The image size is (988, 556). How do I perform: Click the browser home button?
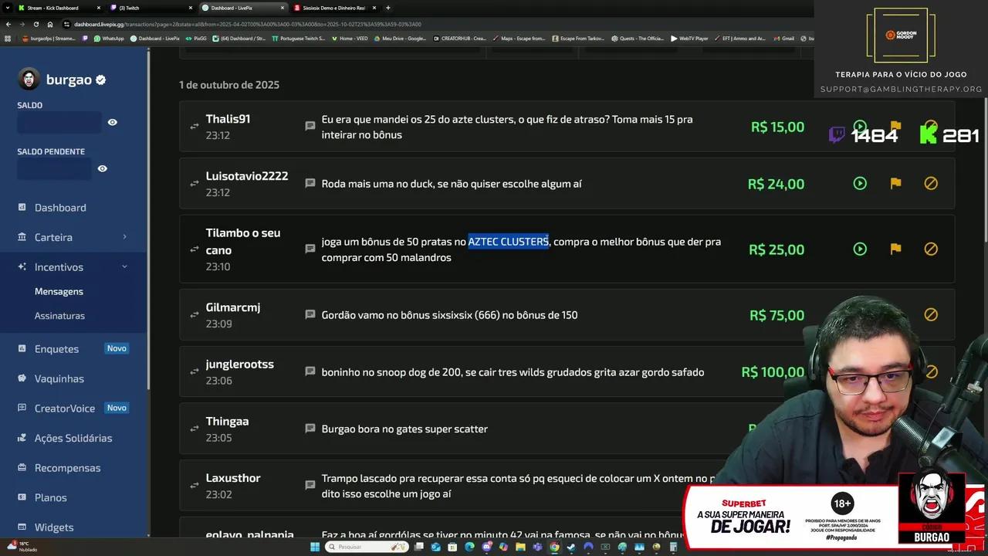coord(49,24)
